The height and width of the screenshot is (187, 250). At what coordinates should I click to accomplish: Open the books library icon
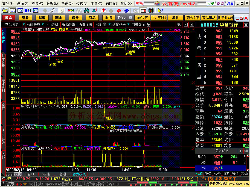151,11
